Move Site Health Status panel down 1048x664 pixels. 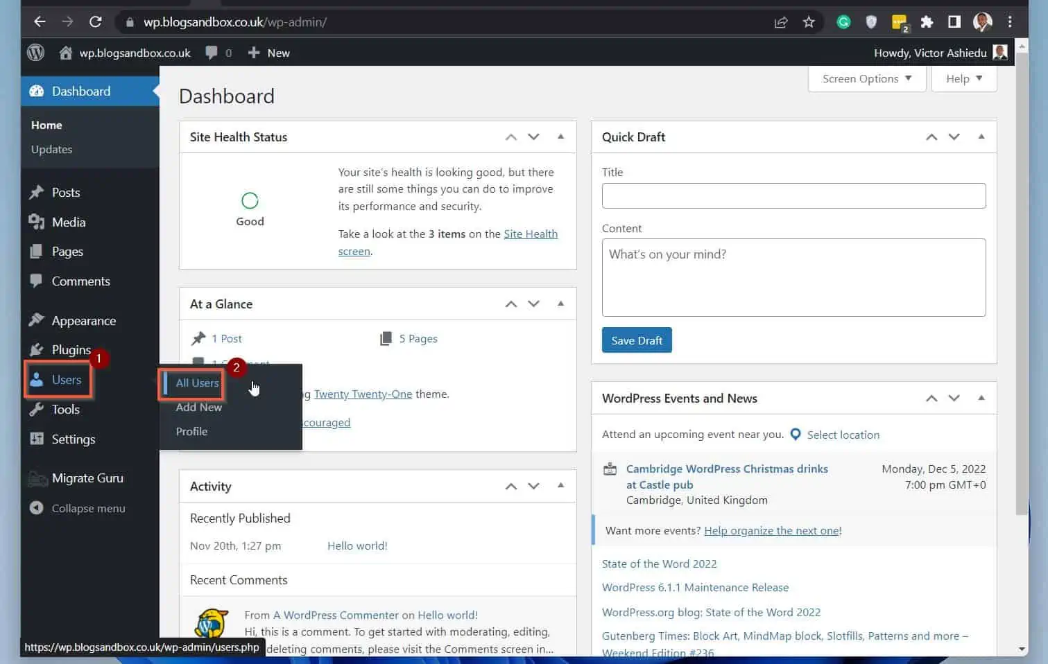click(533, 137)
